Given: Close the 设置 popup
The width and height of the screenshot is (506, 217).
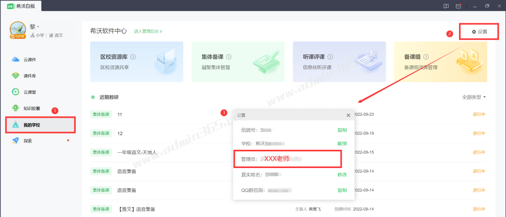Looking at the screenshot, I should point(348,115).
